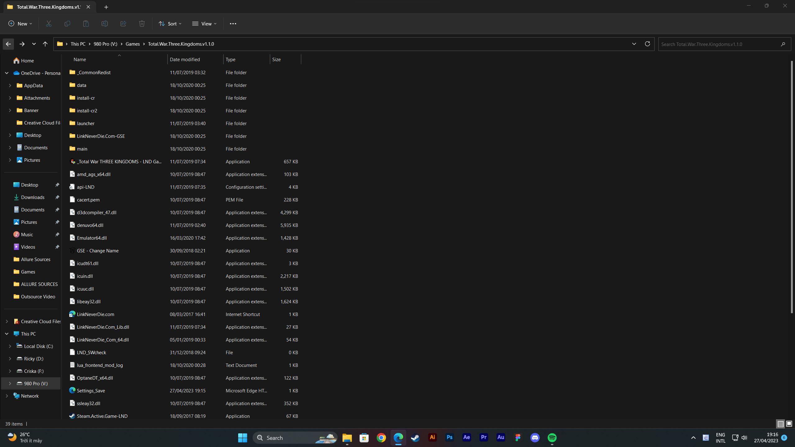
Task: Navigate to Games in address breadcrumb
Action: 133,44
